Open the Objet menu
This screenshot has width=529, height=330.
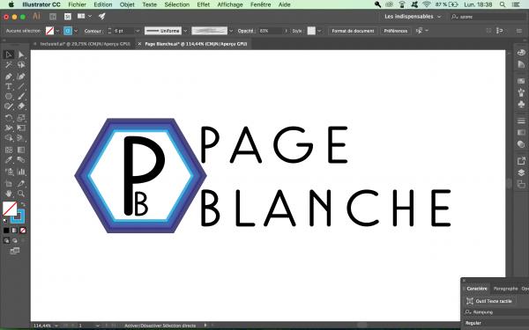tap(127, 4)
